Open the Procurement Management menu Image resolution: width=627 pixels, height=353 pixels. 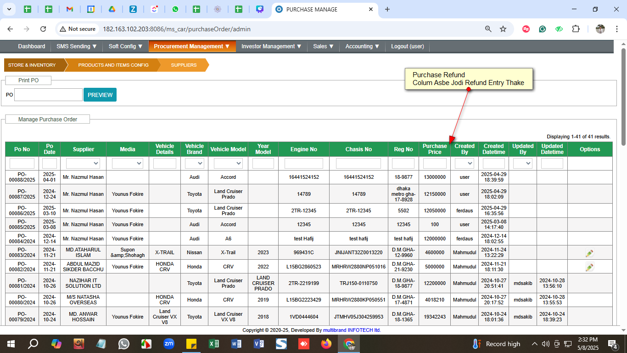[x=191, y=46]
